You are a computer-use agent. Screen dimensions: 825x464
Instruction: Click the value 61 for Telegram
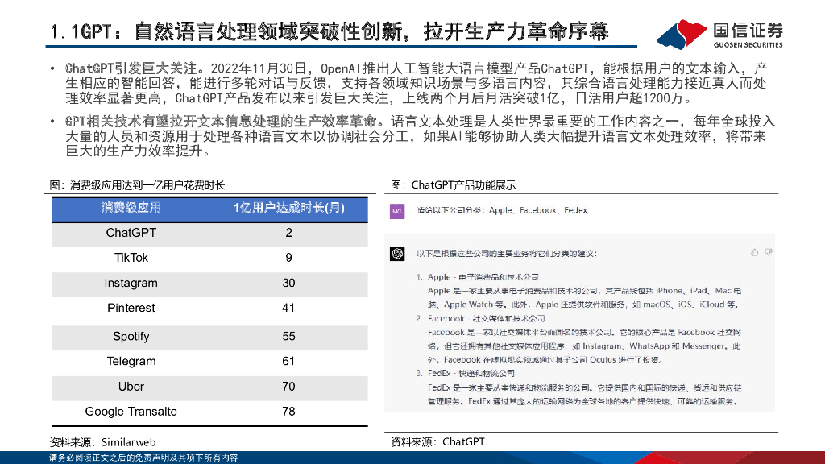point(288,362)
